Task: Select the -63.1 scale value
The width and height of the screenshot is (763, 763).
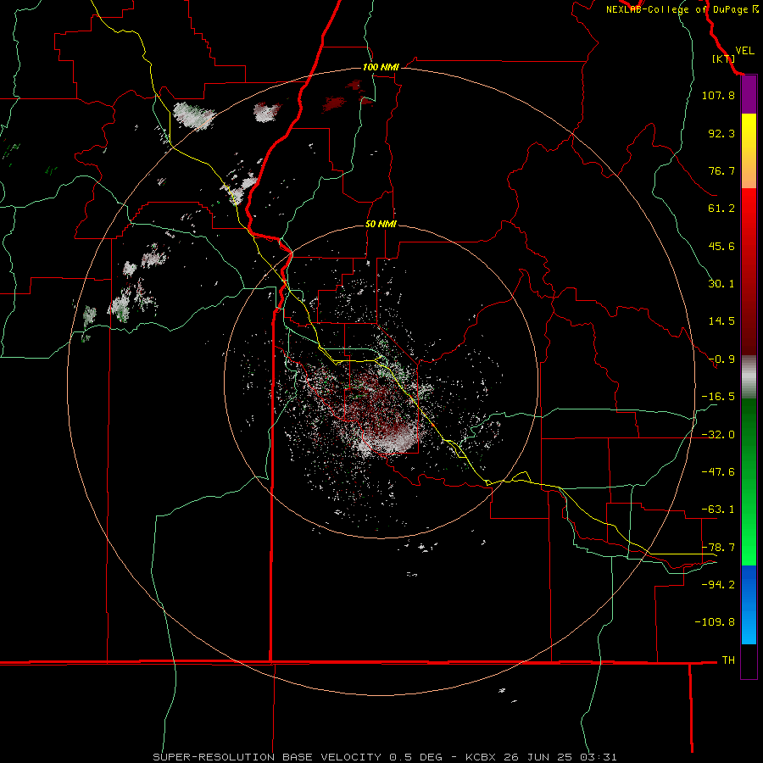Action: click(718, 510)
